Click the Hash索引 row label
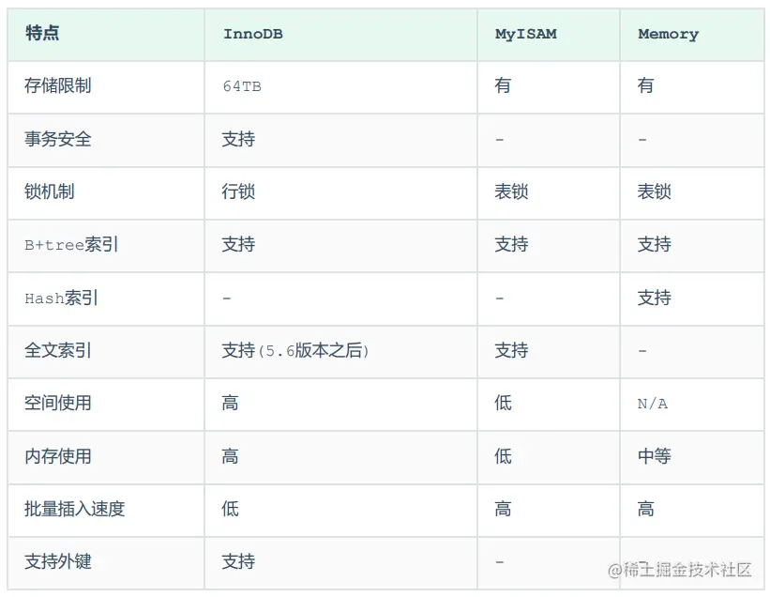 coord(62,298)
